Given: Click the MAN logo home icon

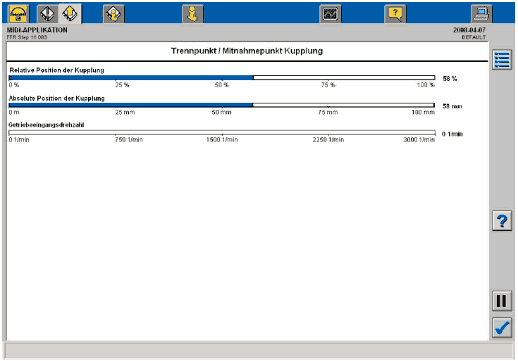Looking at the screenshot, I should click(x=18, y=13).
